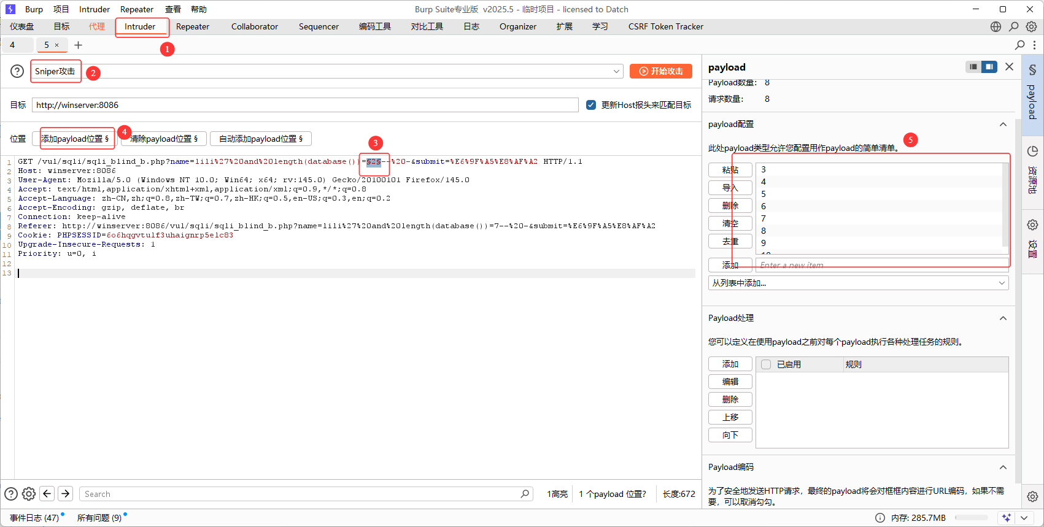Click 粘贴 button in payload config
The width and height of the screenshot is (1044, 527).
pyautogui.click(x=730, y=170)
